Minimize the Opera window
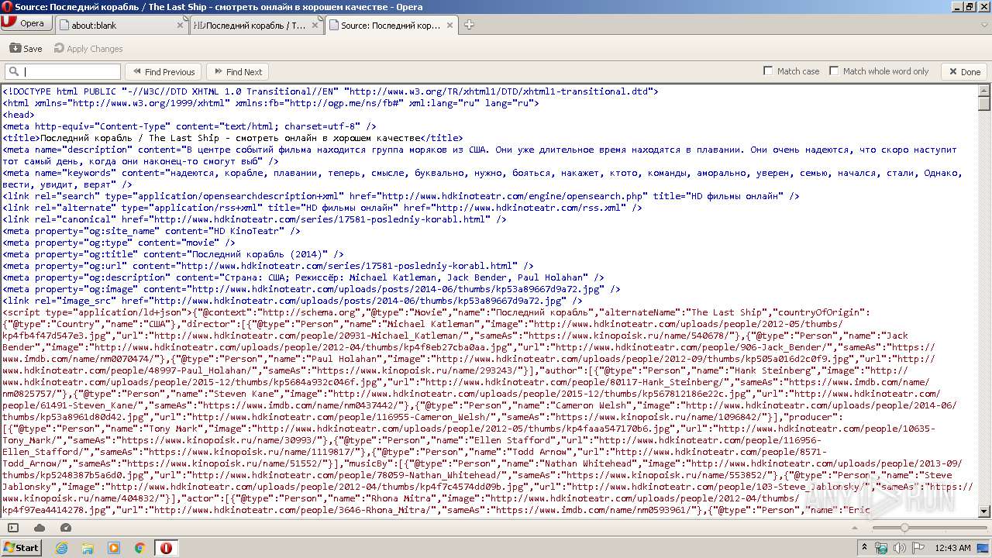 957,7
